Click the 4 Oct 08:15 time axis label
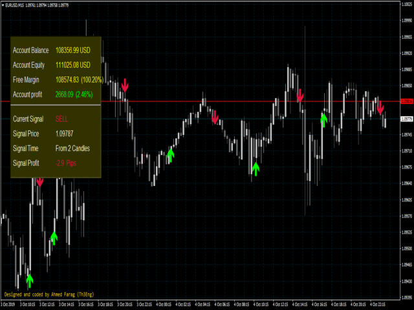This screenshot has height=310, width=414. (x=241, y=304)
